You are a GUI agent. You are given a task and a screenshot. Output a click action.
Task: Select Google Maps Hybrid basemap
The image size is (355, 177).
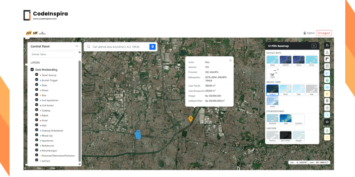[299, 61]
